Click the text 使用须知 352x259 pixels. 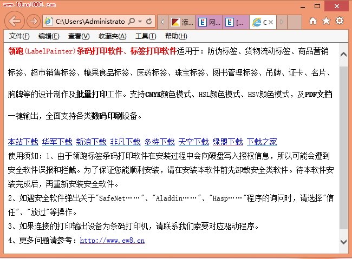(x=23, y=156)
